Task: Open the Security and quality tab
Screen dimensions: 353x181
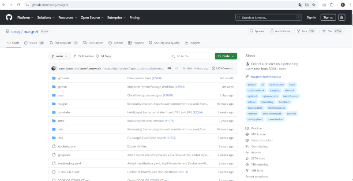Action: (x=164, y=43)
